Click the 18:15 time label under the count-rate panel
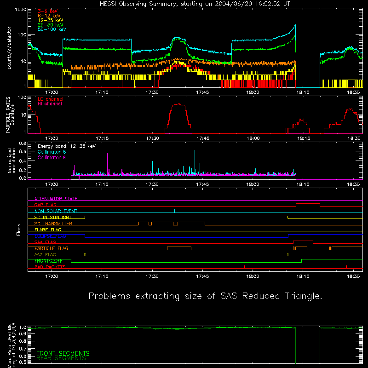This screenshot has width=368, height=368. [x=303, y=92]
